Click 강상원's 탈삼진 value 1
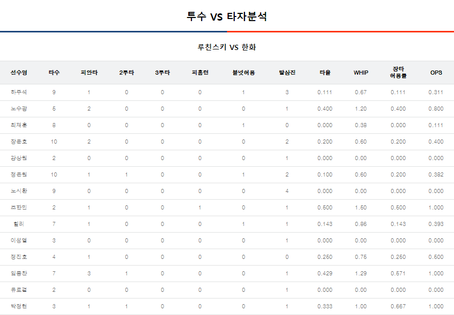454x315 pixels. (x=287, y=158)
